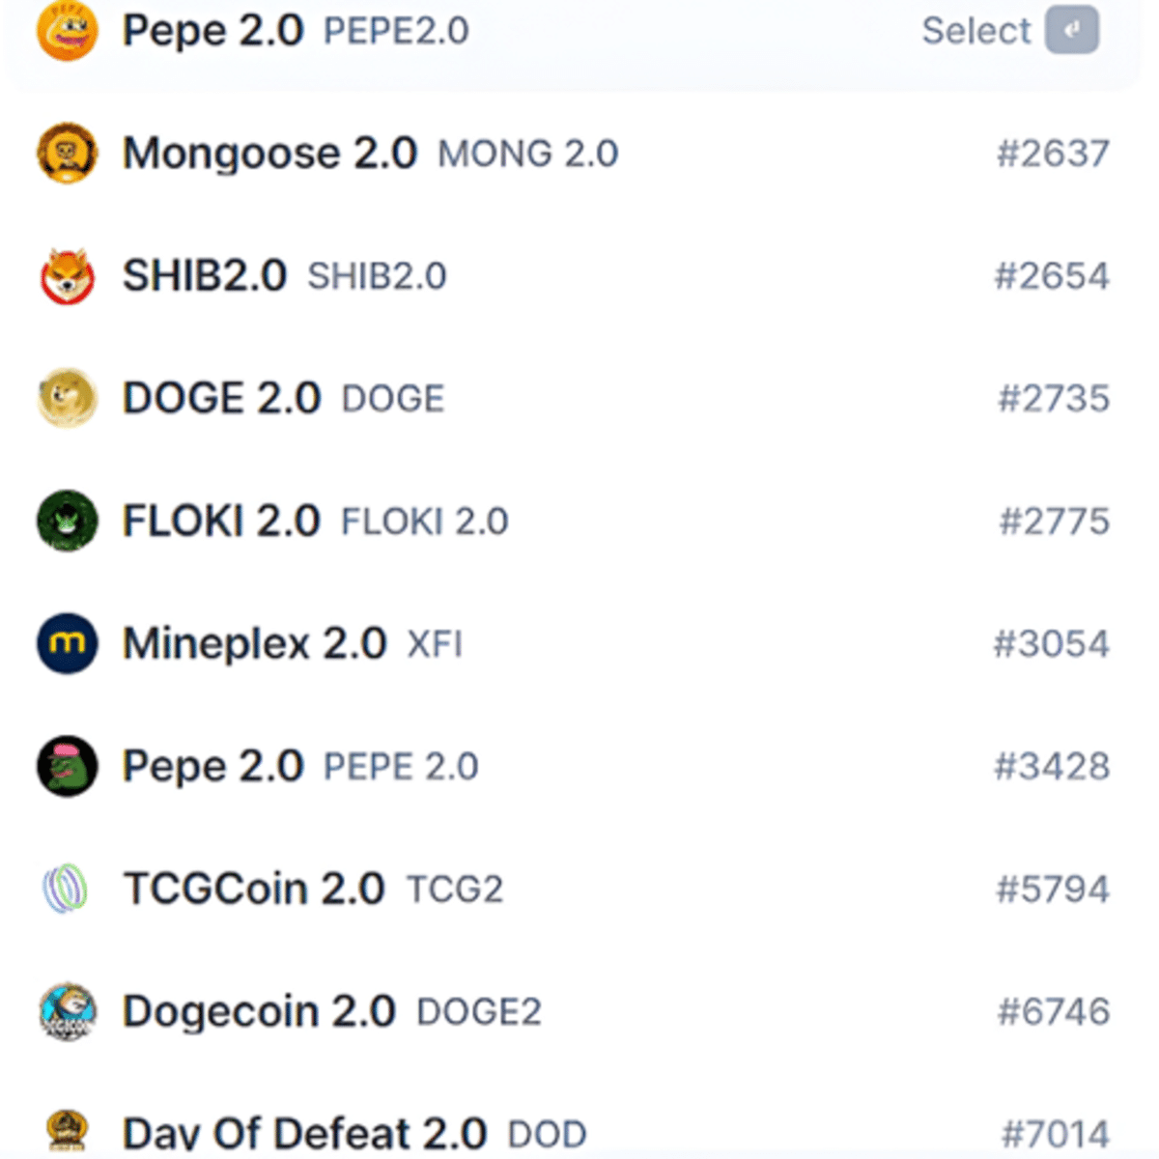Screen dimensions: 1159x1159
Task: Click the Day Of Defeat 2.0 icon
Action: tap(67, 1130)
